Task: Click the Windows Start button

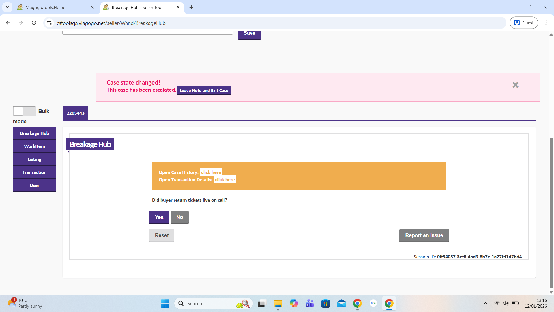Action: pos(165,304)
